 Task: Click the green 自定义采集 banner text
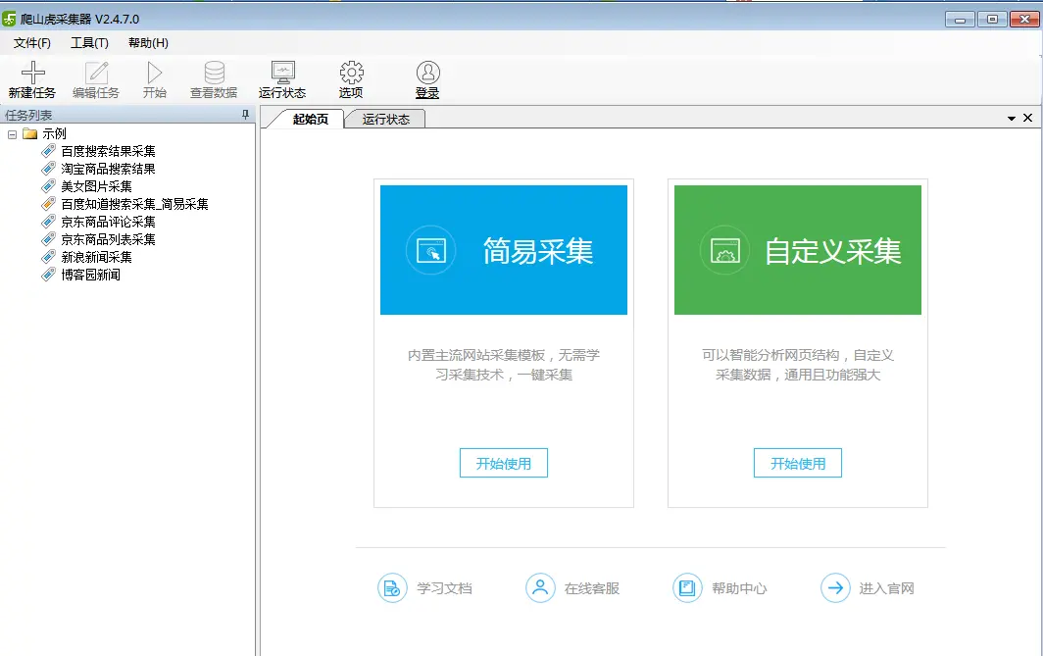[x=833, y=251]
